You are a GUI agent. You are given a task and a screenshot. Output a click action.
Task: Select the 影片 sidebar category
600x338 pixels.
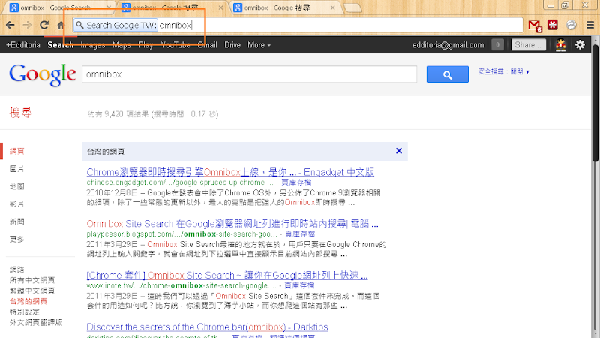(x=16, y=204)
